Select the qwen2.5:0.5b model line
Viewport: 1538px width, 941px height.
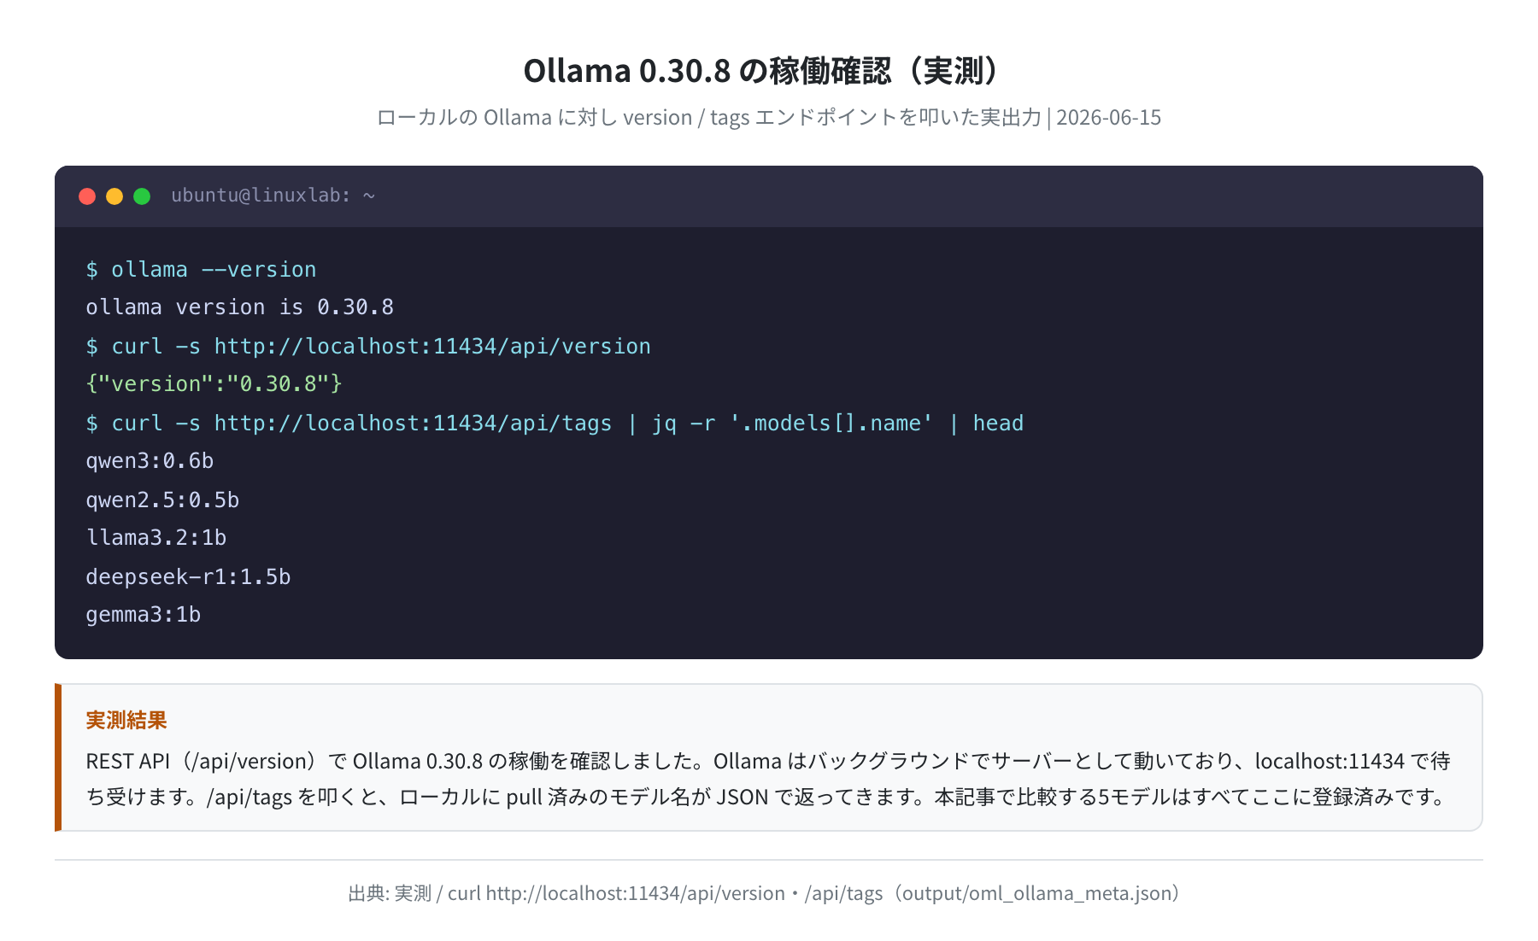click(162, 500)
